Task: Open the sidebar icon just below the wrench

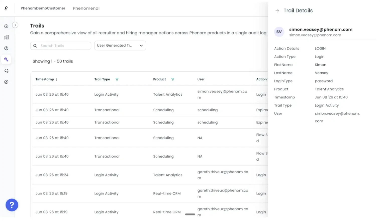Action: point(6,71)
